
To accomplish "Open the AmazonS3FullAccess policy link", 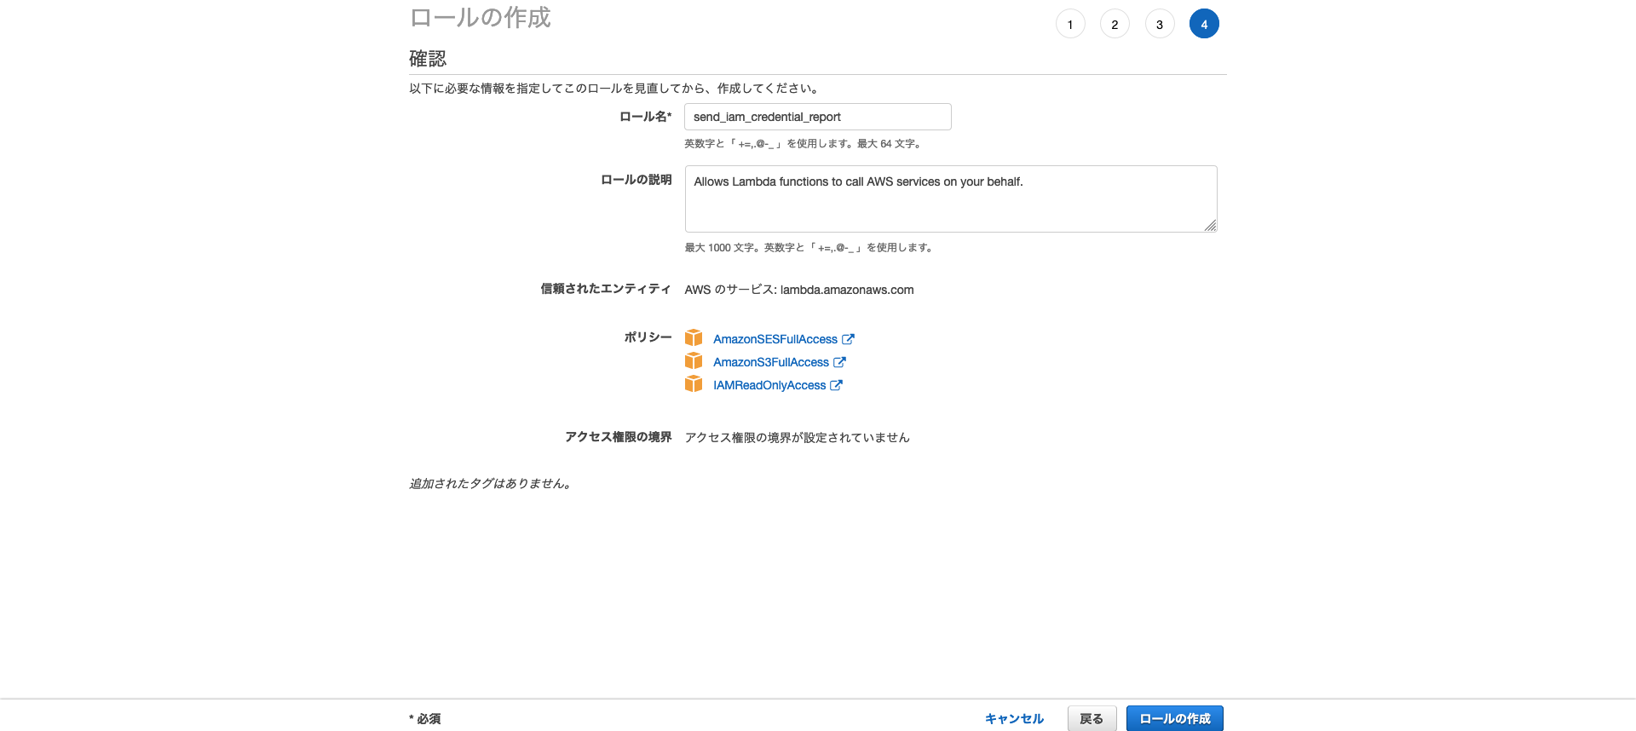I will click(771, 362).
